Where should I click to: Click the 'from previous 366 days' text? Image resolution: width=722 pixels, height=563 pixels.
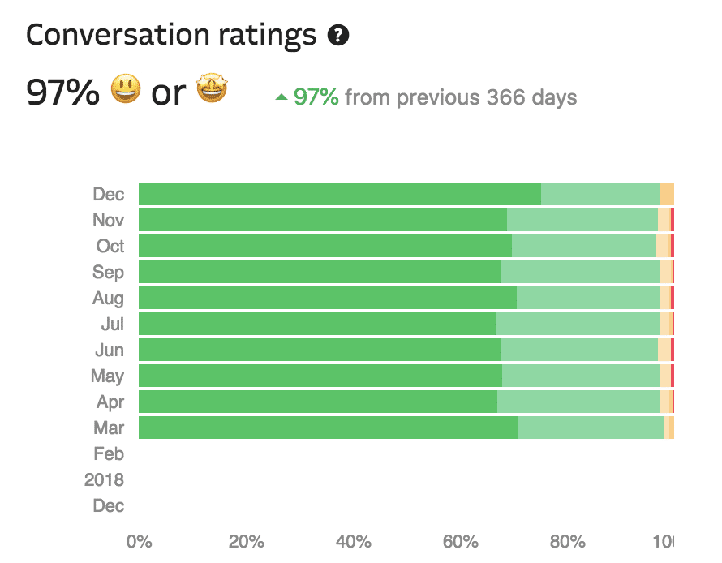coord(461,98)
